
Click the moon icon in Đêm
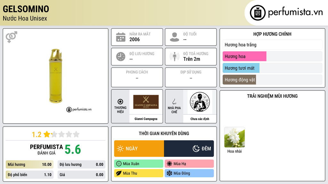click(196, 149)
